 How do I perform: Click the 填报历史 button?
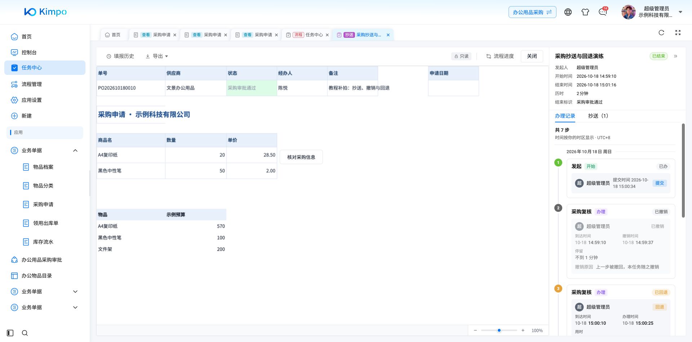(x=120, y=56)
